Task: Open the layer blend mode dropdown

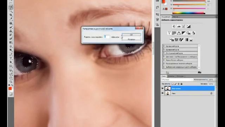Action: [x=177, y=80]
